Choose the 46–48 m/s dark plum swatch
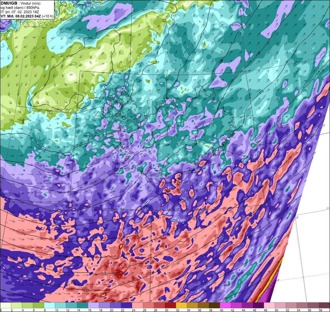 click(258, 305)
